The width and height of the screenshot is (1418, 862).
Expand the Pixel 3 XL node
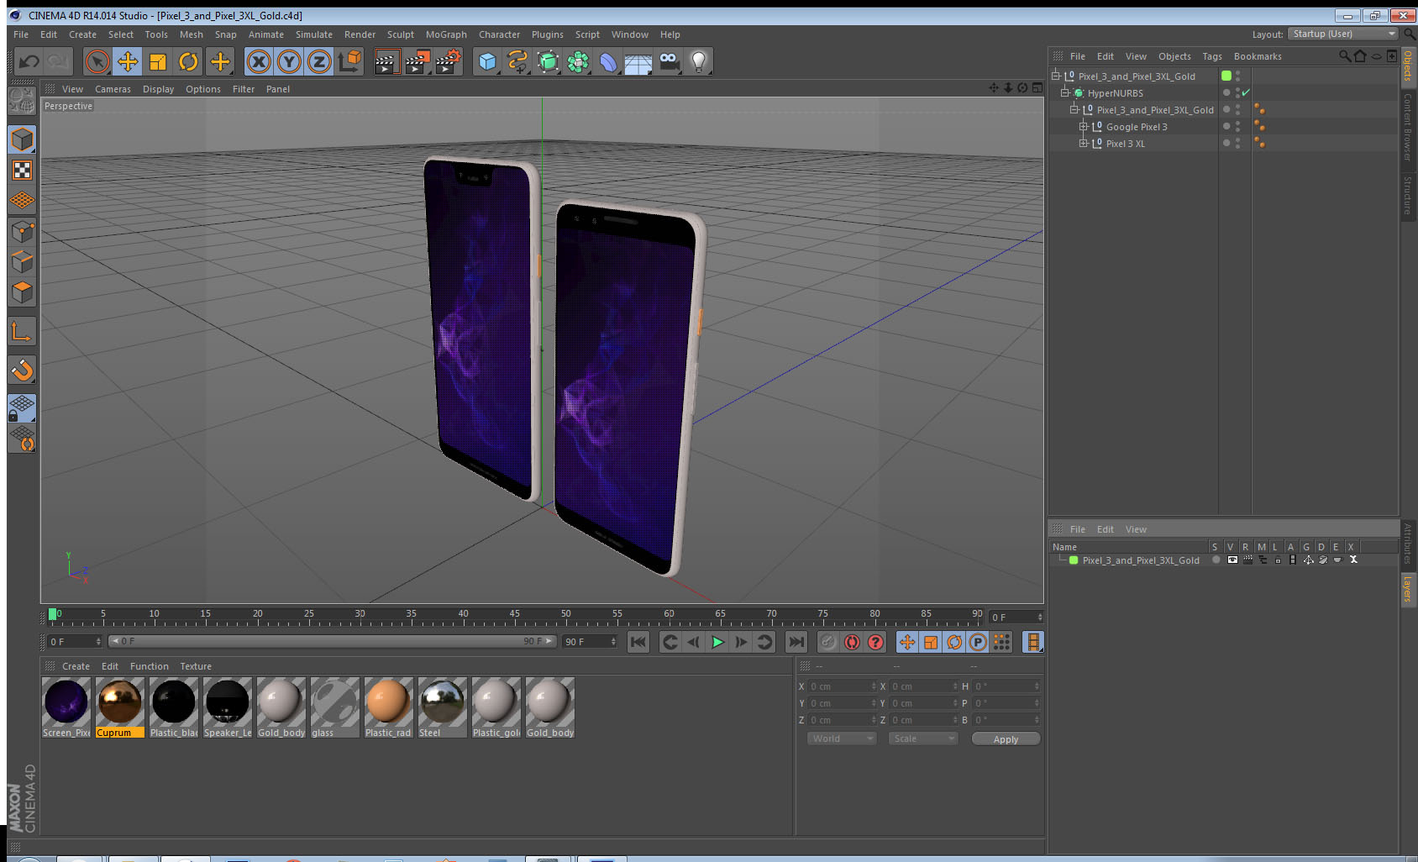coord(1084,143)
